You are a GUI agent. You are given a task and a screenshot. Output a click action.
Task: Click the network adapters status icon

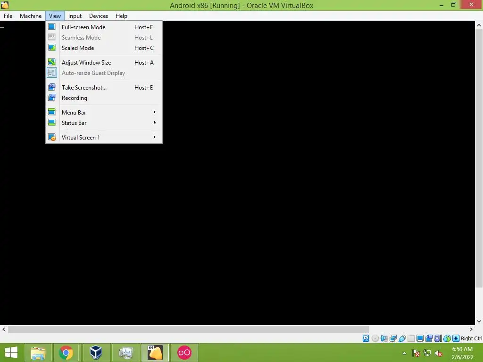(x=393, y=338)
